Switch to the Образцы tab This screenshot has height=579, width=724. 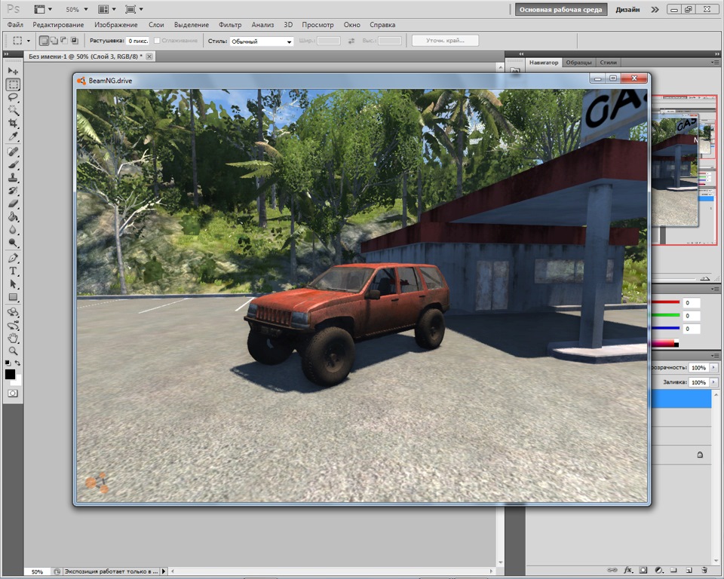tap(578, 63)
